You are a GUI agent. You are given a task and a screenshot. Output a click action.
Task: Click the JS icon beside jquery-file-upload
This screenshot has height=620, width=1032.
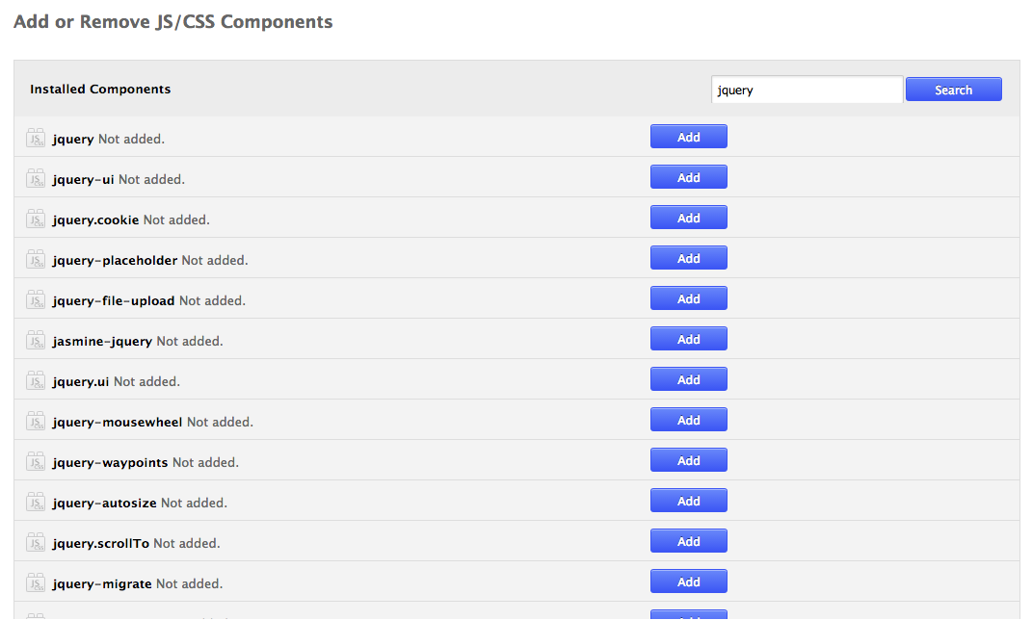(36, 300)
